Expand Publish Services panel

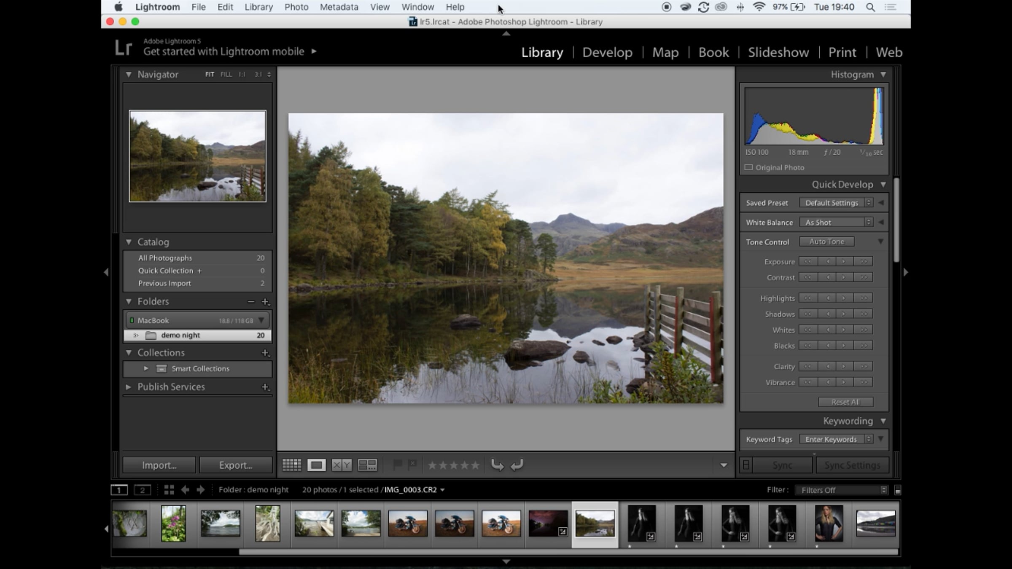[x=129, y=387]
